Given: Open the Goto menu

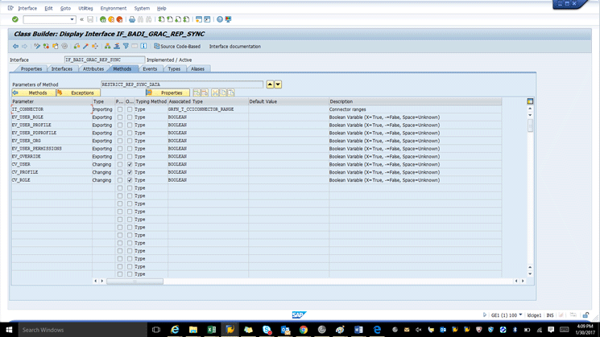Looking at the screenshot, I should [x=65, y=8].
